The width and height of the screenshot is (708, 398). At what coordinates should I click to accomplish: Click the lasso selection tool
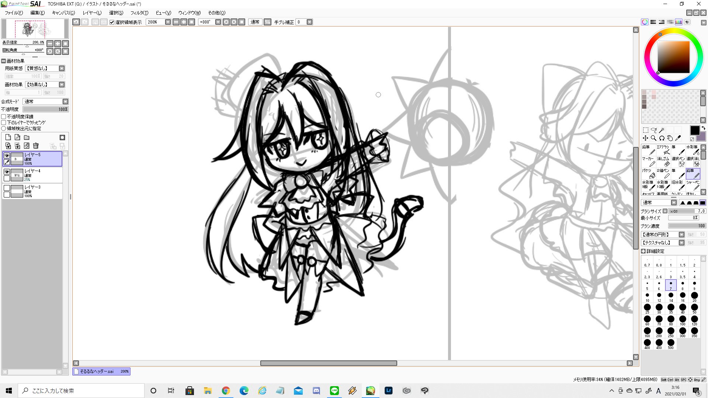653,130
